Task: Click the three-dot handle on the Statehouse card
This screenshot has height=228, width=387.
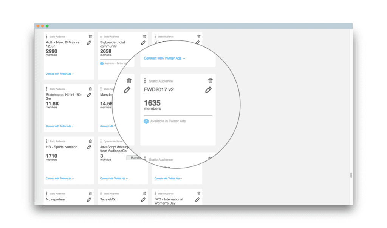Action: tap(46, 89)
